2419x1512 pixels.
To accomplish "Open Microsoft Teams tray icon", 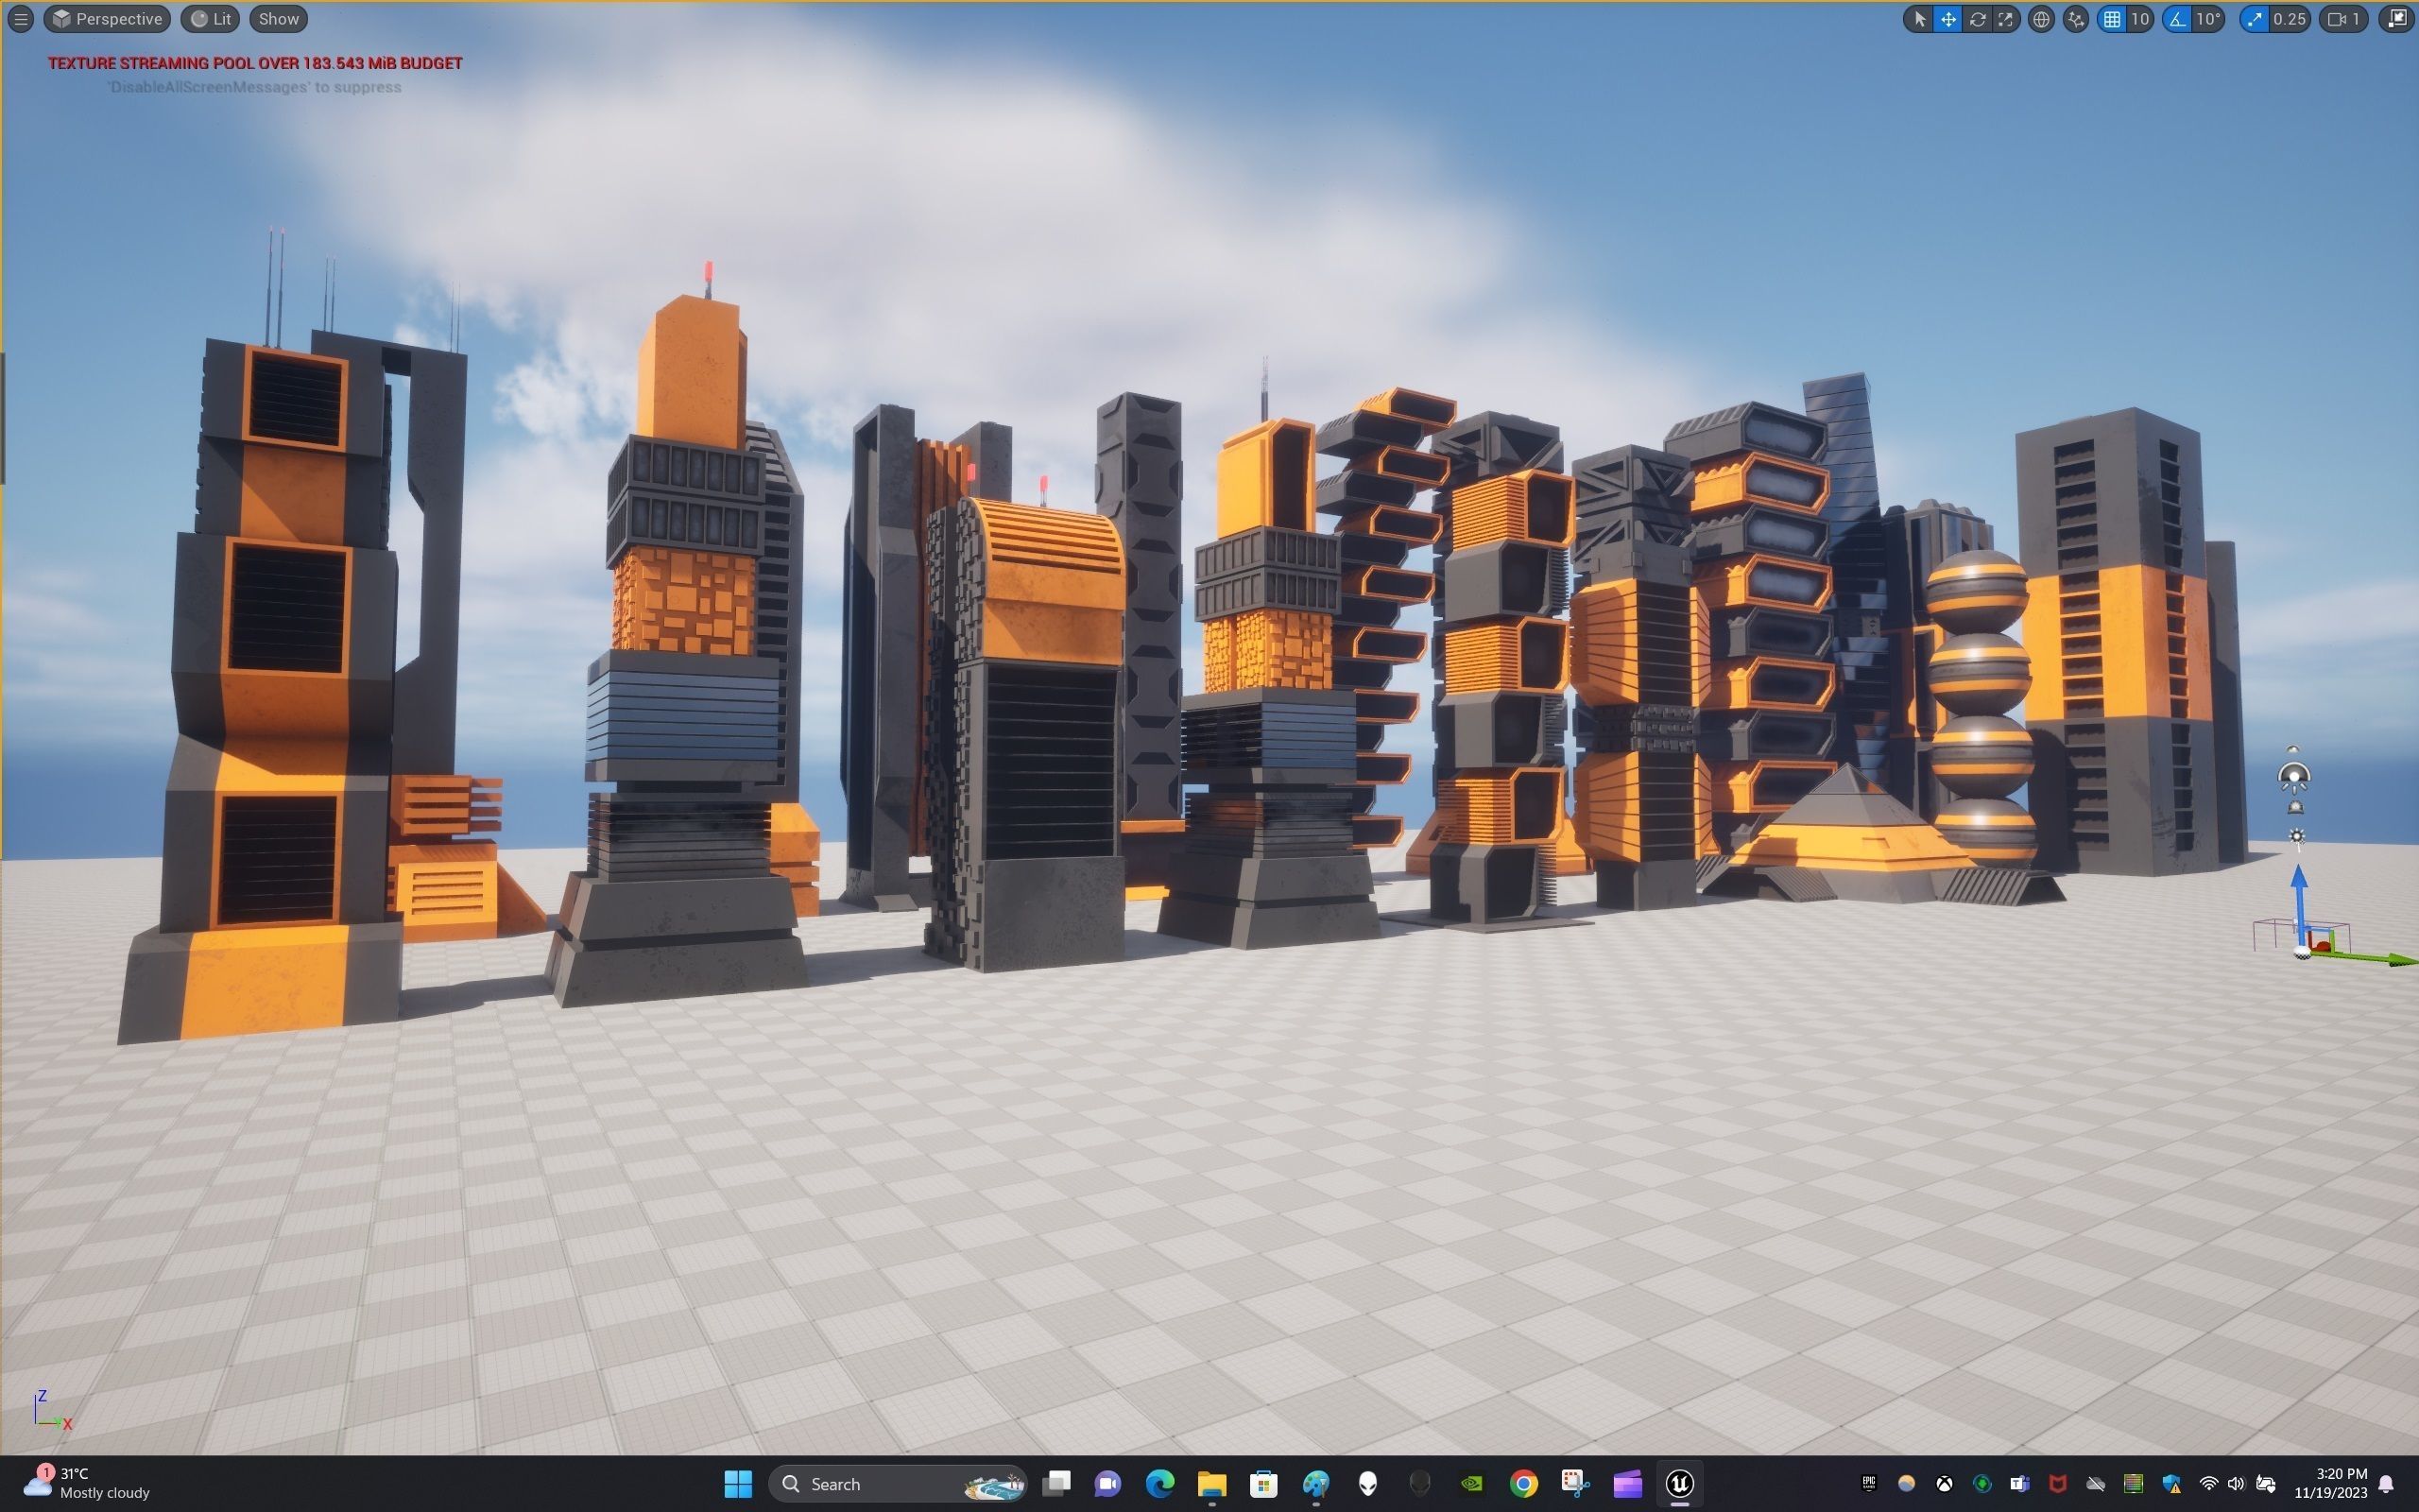I will [x=2019, y=1483].
